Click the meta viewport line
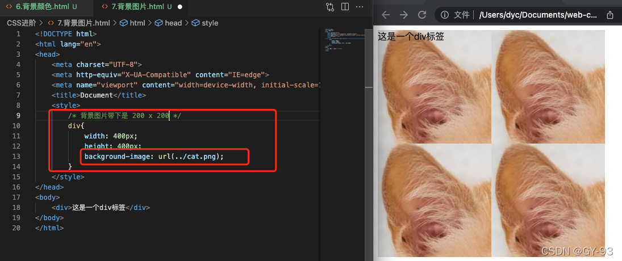Image resolution: width=622 pixels, height=261 pixels. (185, 85)
